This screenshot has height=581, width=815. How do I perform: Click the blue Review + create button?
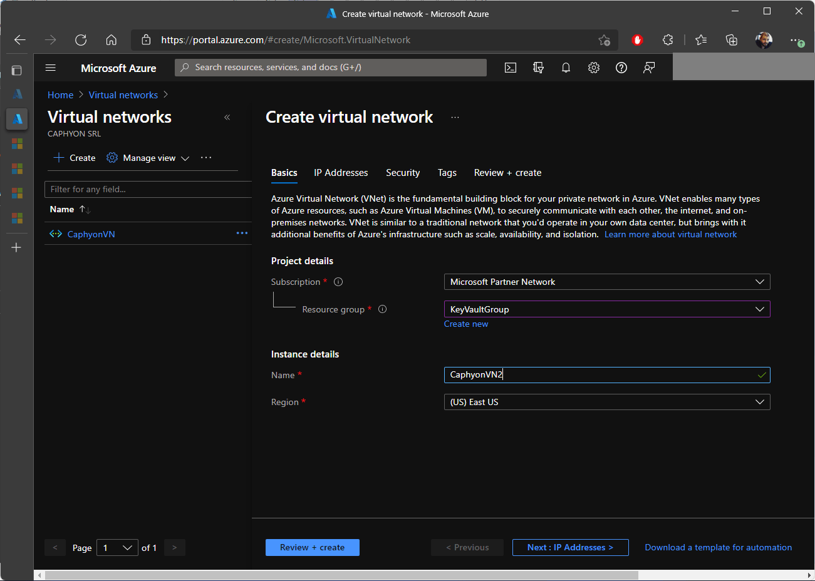(313, 547)
